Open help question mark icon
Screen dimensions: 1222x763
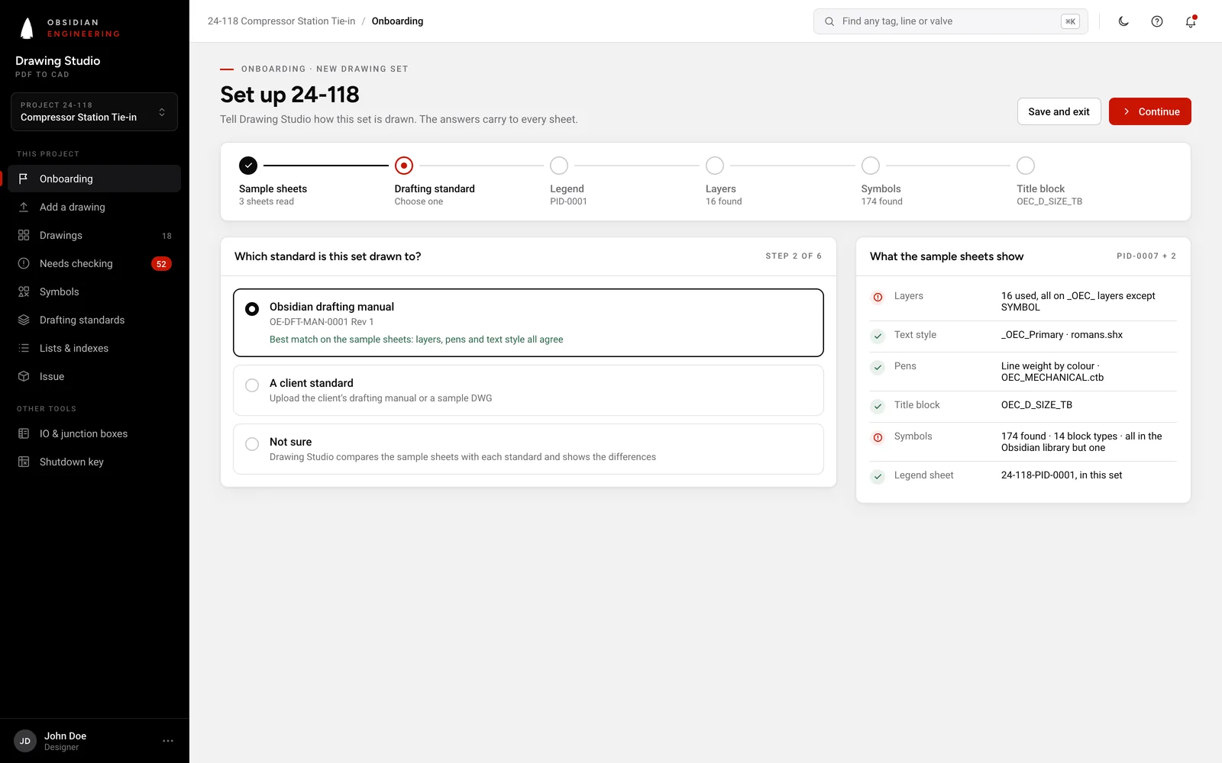(x=1157, y=21)
